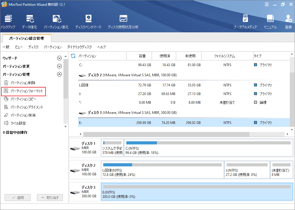The image size is (295, 210).
Task: Click the ブータブルメディア icon
Action: [x=245, y=19]
